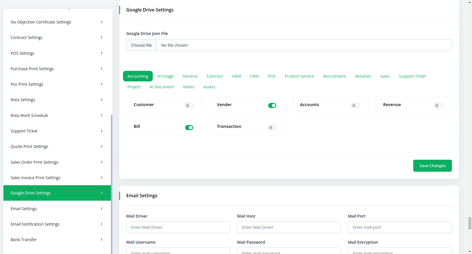The width and height of the screenshot is (472, 254).
Task: Click the chevron next to Contract Settings
Action: pos(101,38)
